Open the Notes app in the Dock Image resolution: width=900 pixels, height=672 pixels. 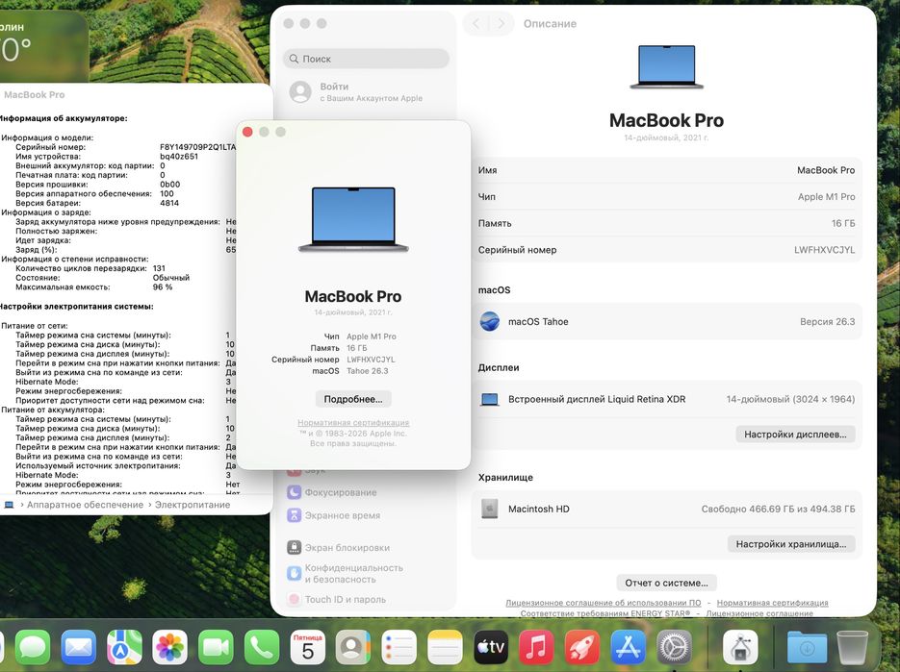pos(445,647)
